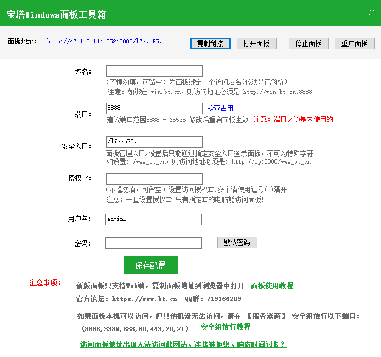
Task: Click the 复制链接 button
Action: click(x=210, y=44)
